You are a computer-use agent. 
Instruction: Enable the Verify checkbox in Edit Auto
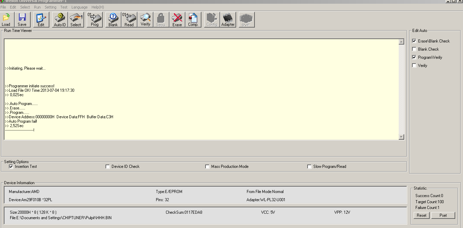point(414,65)
